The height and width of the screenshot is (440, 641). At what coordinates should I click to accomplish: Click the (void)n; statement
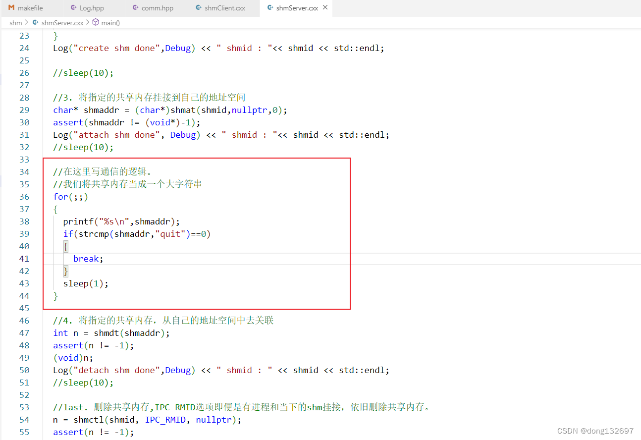coord(73,358)
